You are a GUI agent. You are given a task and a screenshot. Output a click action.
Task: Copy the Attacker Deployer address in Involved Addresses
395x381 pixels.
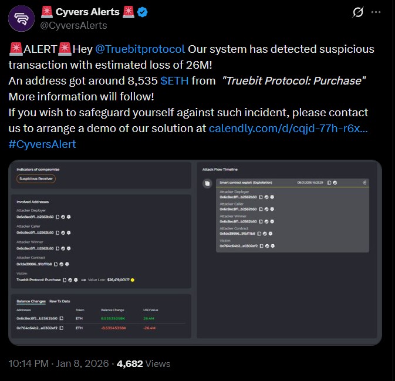pos(56,217)
